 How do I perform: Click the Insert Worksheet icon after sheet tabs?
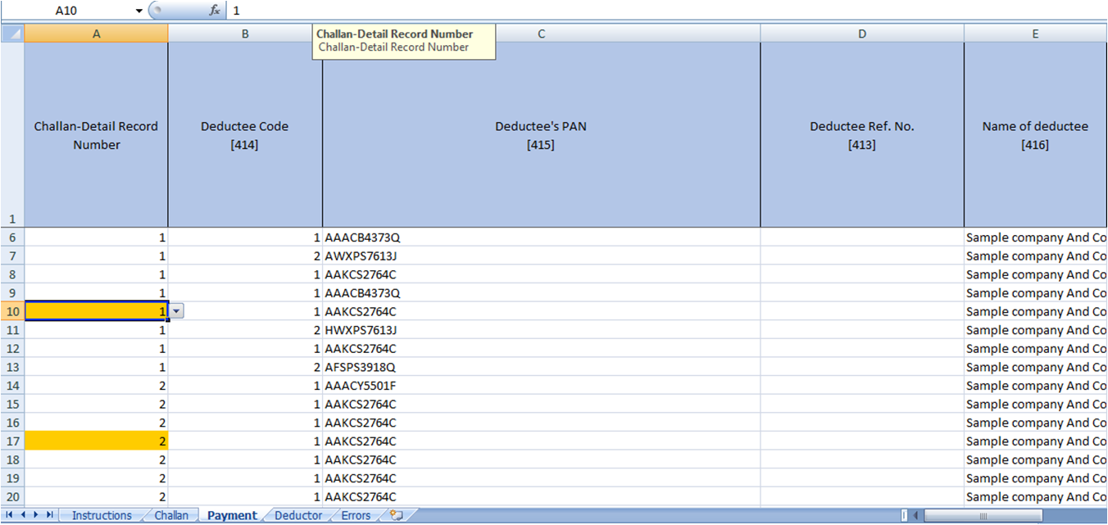[x=397, y=515]
